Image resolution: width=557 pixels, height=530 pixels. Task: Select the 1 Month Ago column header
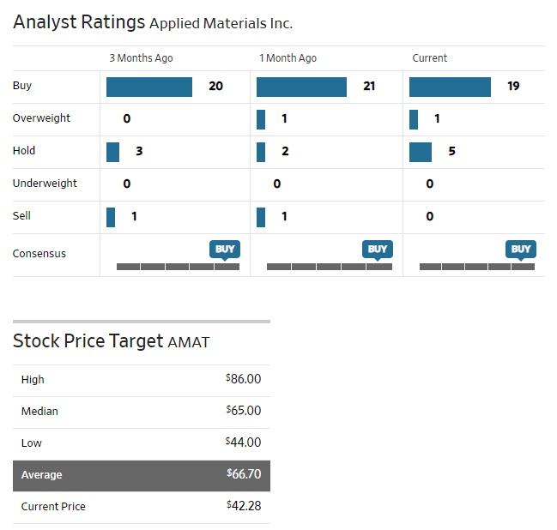click(x=288, y=58)
